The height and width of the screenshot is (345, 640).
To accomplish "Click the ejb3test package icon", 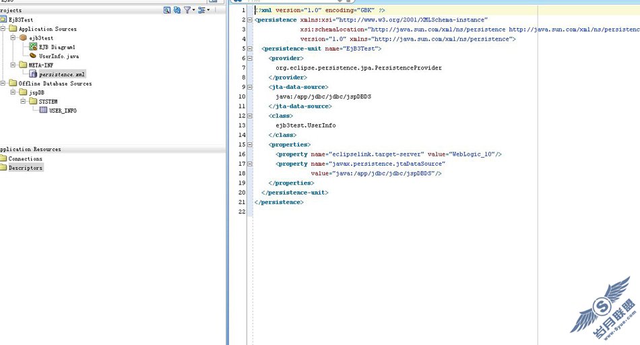I will coord(24,38).
